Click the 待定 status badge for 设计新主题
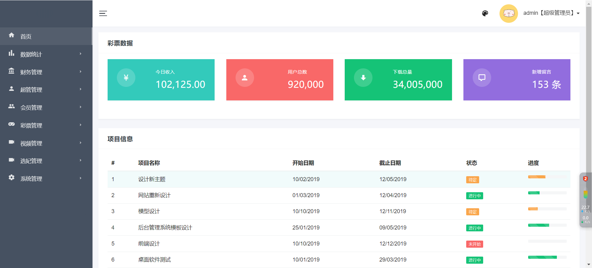 (x=472, y=180)
